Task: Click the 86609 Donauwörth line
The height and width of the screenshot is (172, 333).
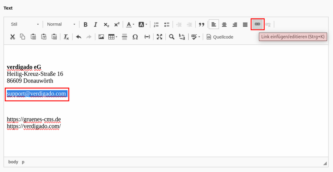Action: coord(30,81)
